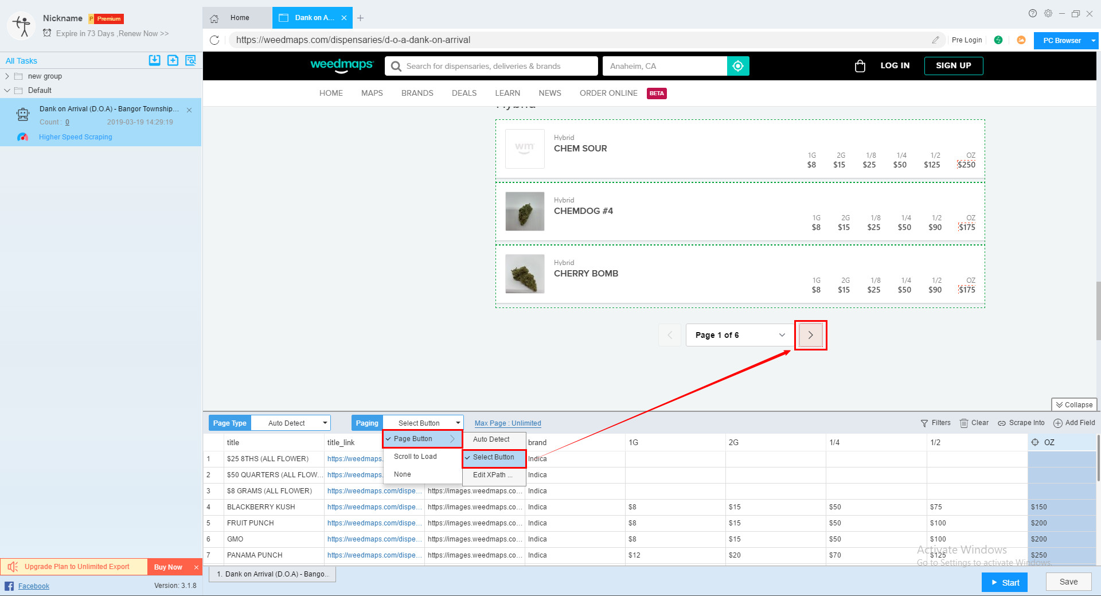This screenshot has height=596, width=1101.
Task: Collapse the data preview panel
Action: (1074, 405)
